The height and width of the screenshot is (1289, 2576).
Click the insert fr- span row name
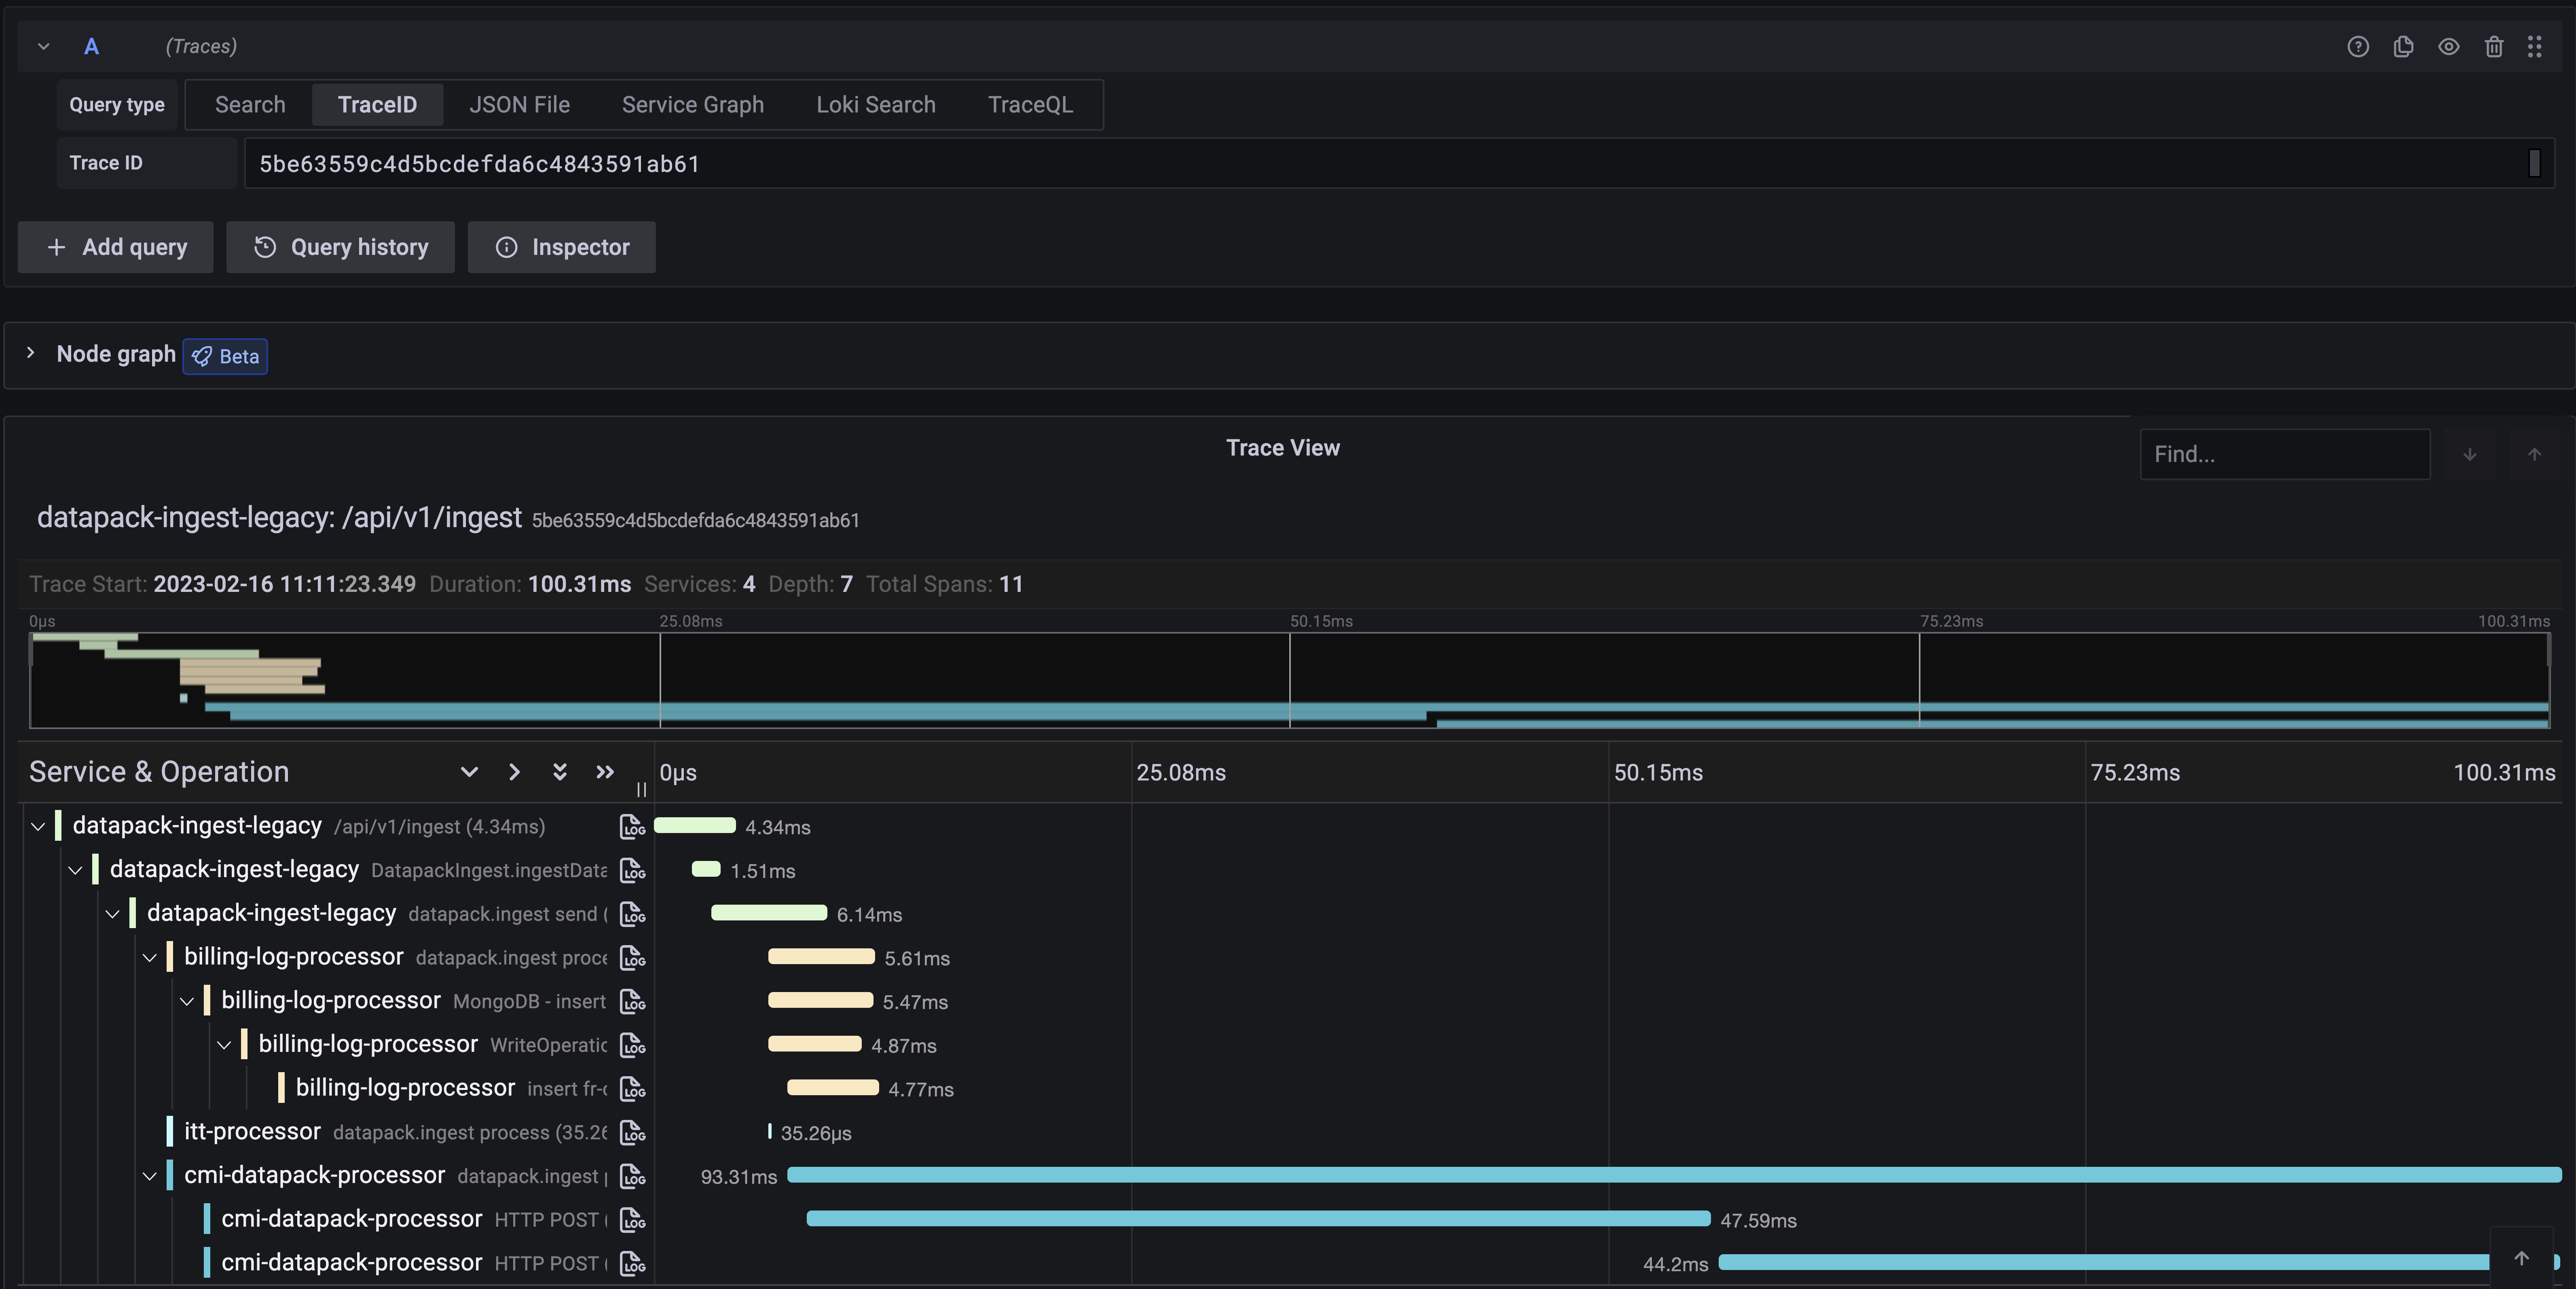(x=405, y=1088)
